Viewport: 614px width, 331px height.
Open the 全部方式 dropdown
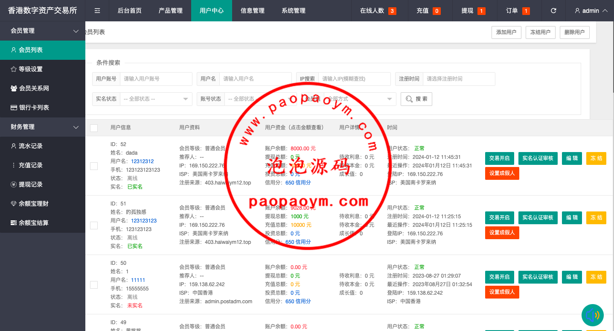coord(360,99)
